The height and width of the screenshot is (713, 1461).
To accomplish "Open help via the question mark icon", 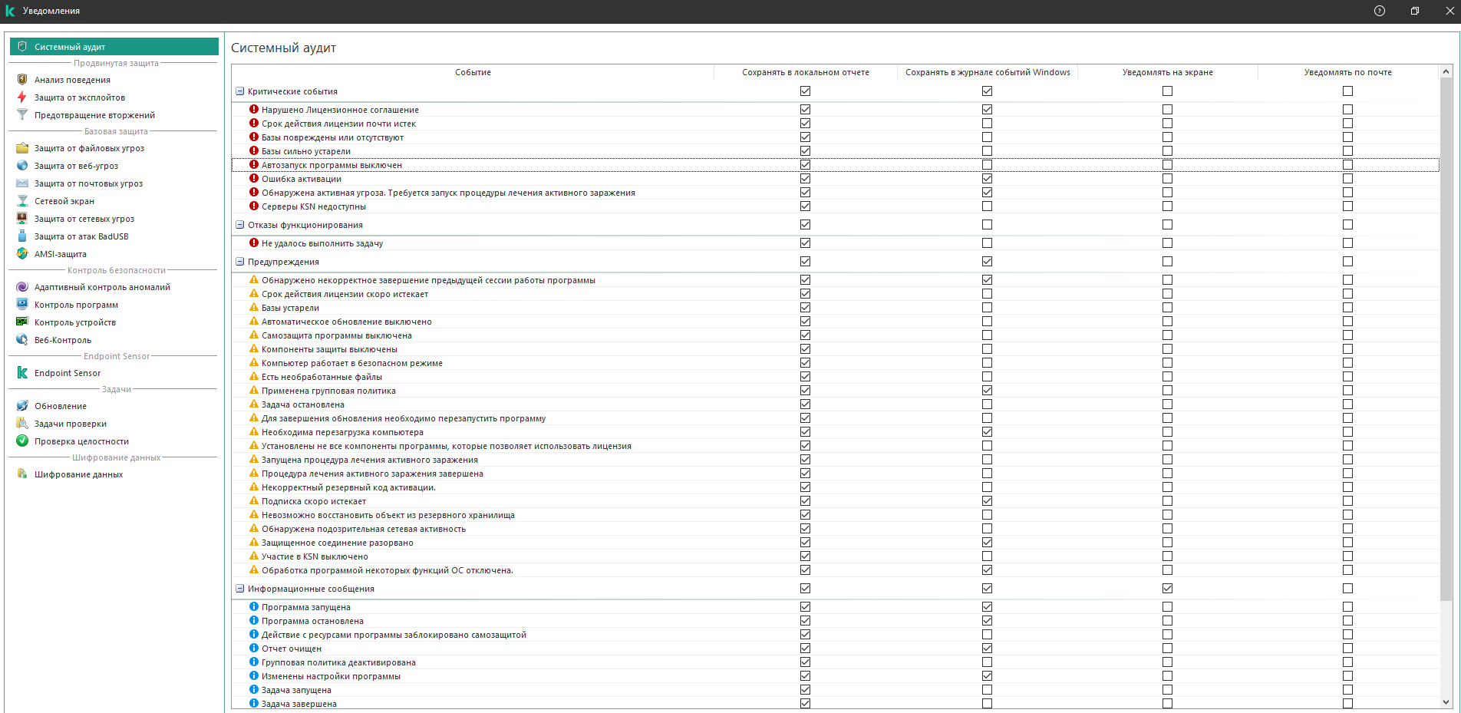I will tap(1380, 11).
